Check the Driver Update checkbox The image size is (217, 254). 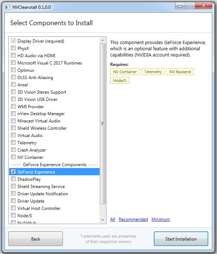[13, 201]
